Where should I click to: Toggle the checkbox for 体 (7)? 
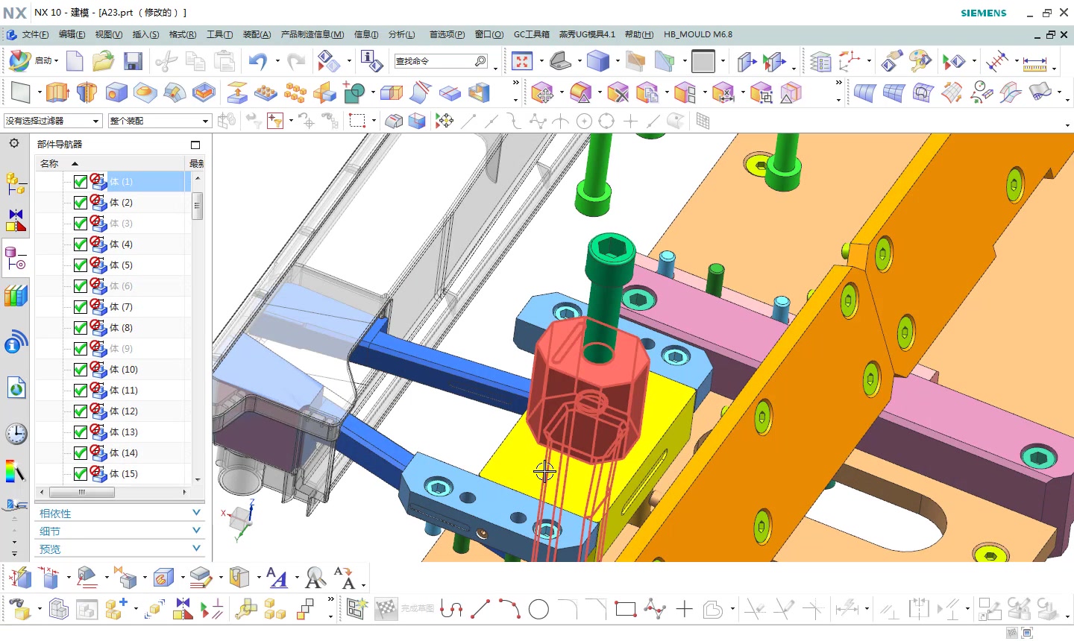click(81, 307)
